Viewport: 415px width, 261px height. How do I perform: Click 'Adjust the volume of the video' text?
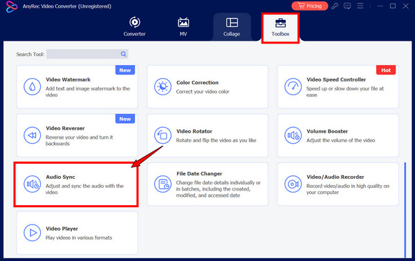340,140
